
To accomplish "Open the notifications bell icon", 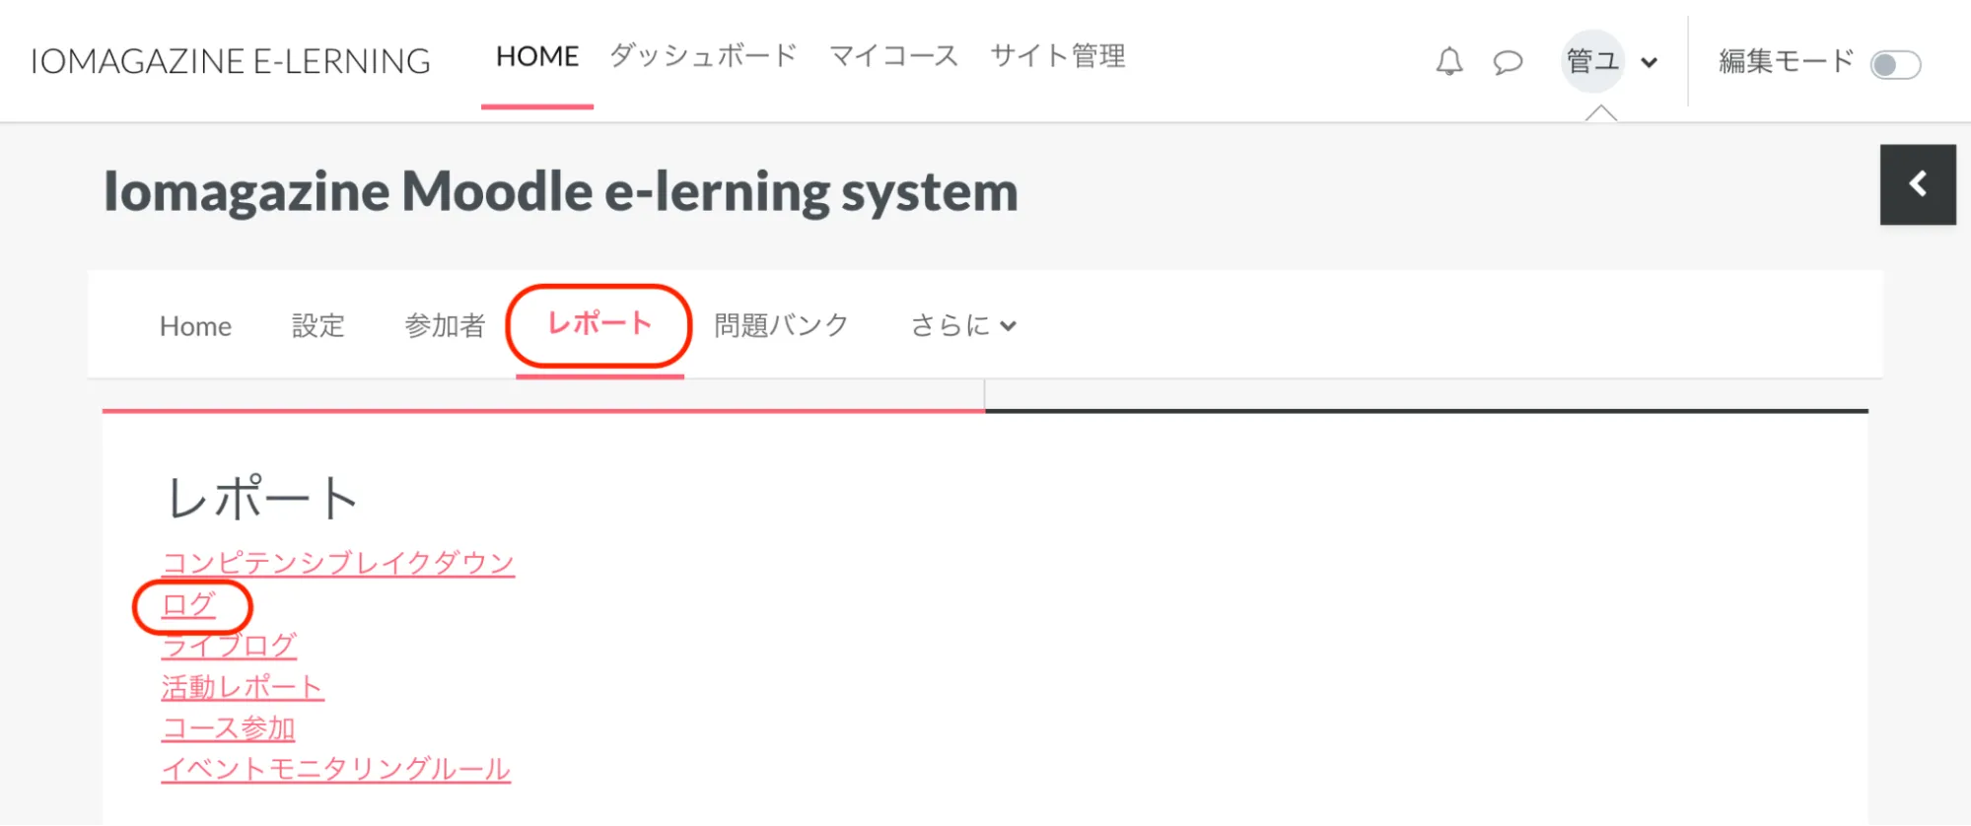I will point(1448,62).
